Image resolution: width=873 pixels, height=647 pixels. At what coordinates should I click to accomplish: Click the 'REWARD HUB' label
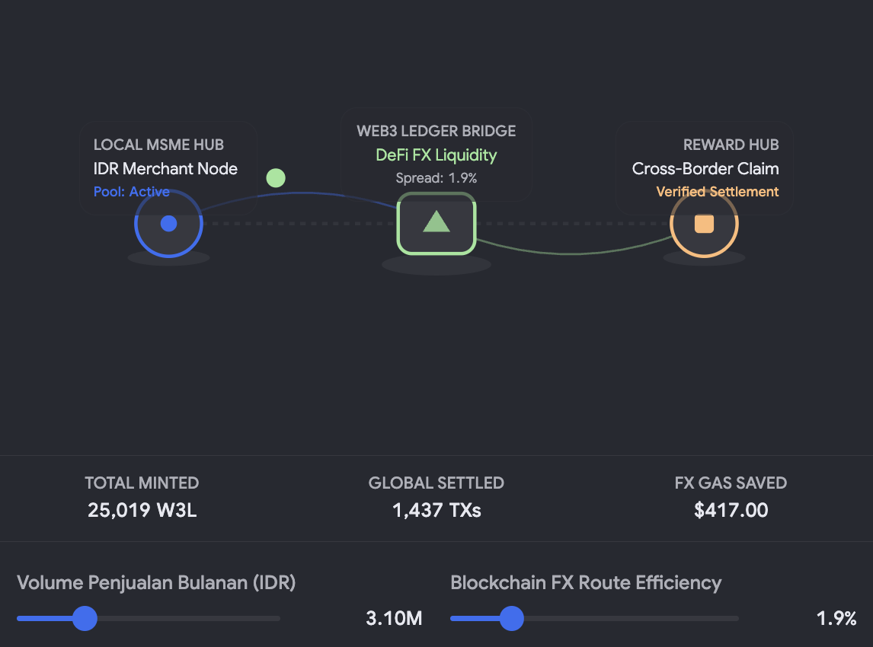coord(731,145)
